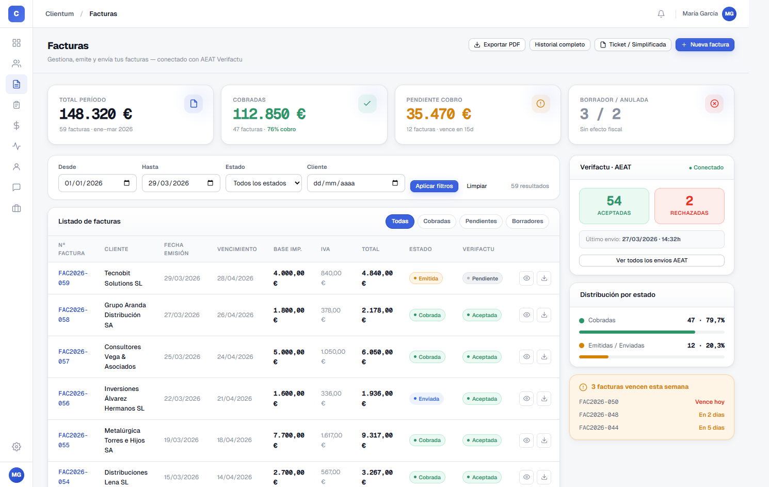This screenshot has height=487, width=769.
Task: Open the notifications bell
Action: (661, 14)
